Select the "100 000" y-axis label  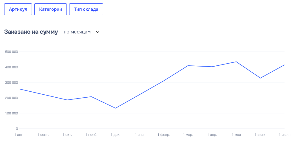point(12,113)
